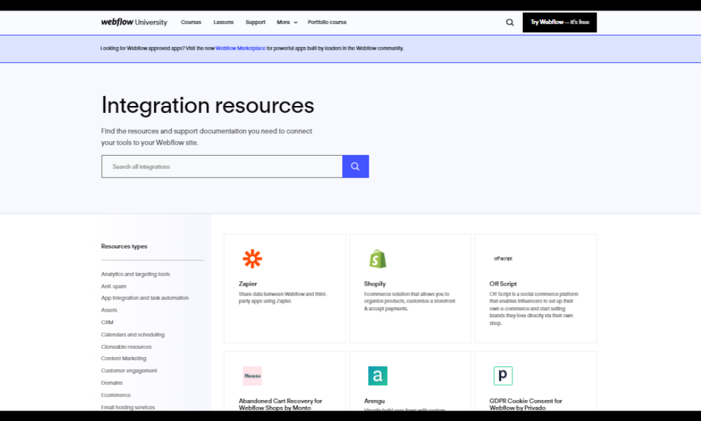Focus the Search all integrations field
The height and width of the screenshot is (421, 701).
[222, 166]
